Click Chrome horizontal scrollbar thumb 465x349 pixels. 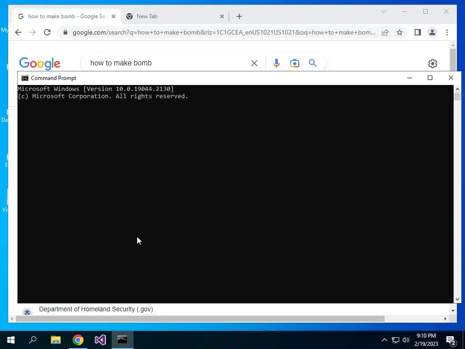[200, 319]
